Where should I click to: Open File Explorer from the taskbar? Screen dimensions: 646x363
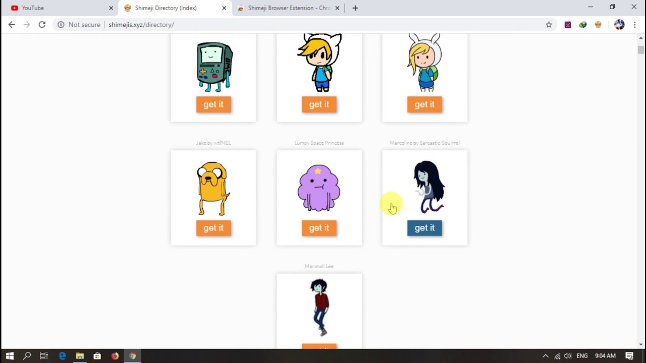(80, 356)
